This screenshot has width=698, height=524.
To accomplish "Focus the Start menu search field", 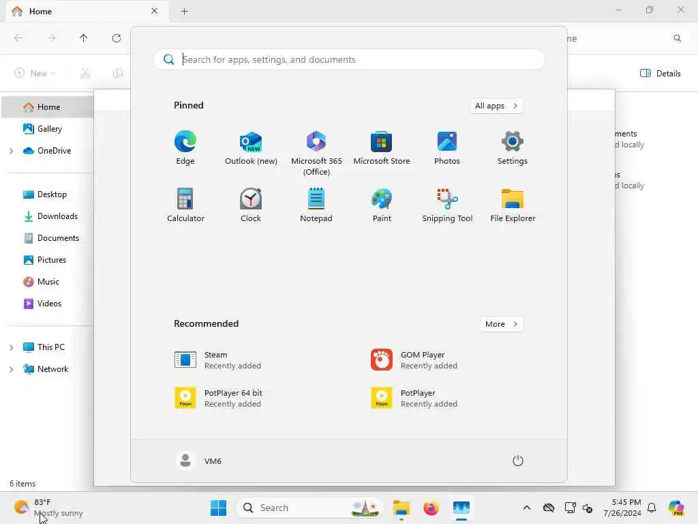I will pos(349,59).
